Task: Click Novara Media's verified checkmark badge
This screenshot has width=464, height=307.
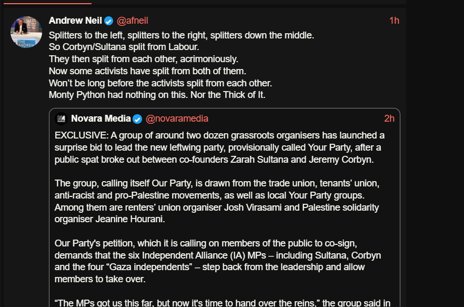Action: pyautogui.click(x=137, y=119)
